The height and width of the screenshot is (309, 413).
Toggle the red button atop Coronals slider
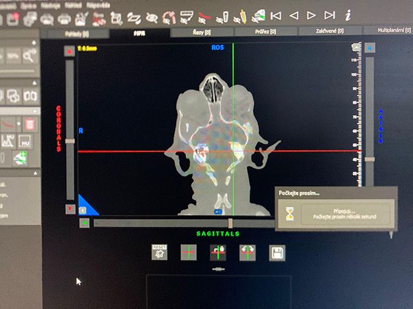pyautogui.click(x=69, y=51)
